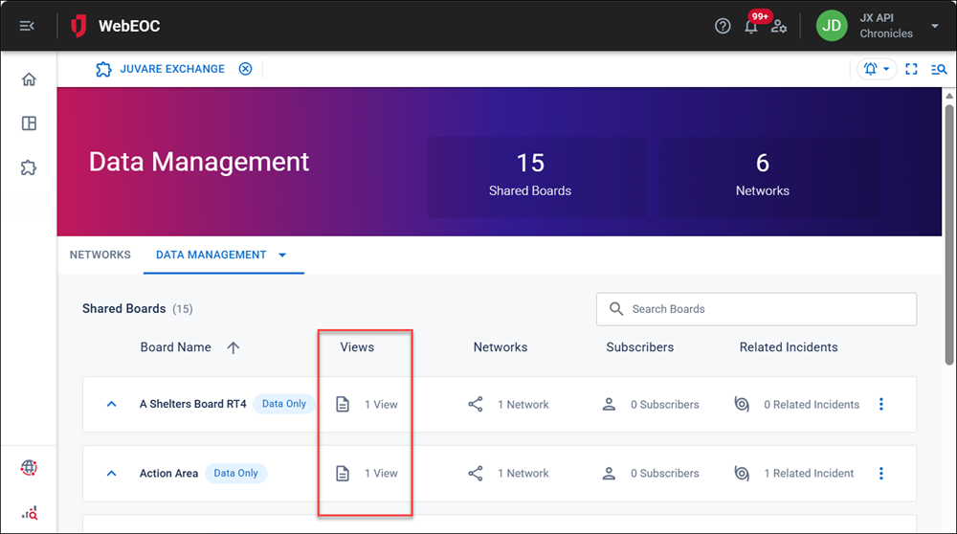The image size is (957, 534).
Task: Click the 6 Networks card
Action: [x=769, y=177]
